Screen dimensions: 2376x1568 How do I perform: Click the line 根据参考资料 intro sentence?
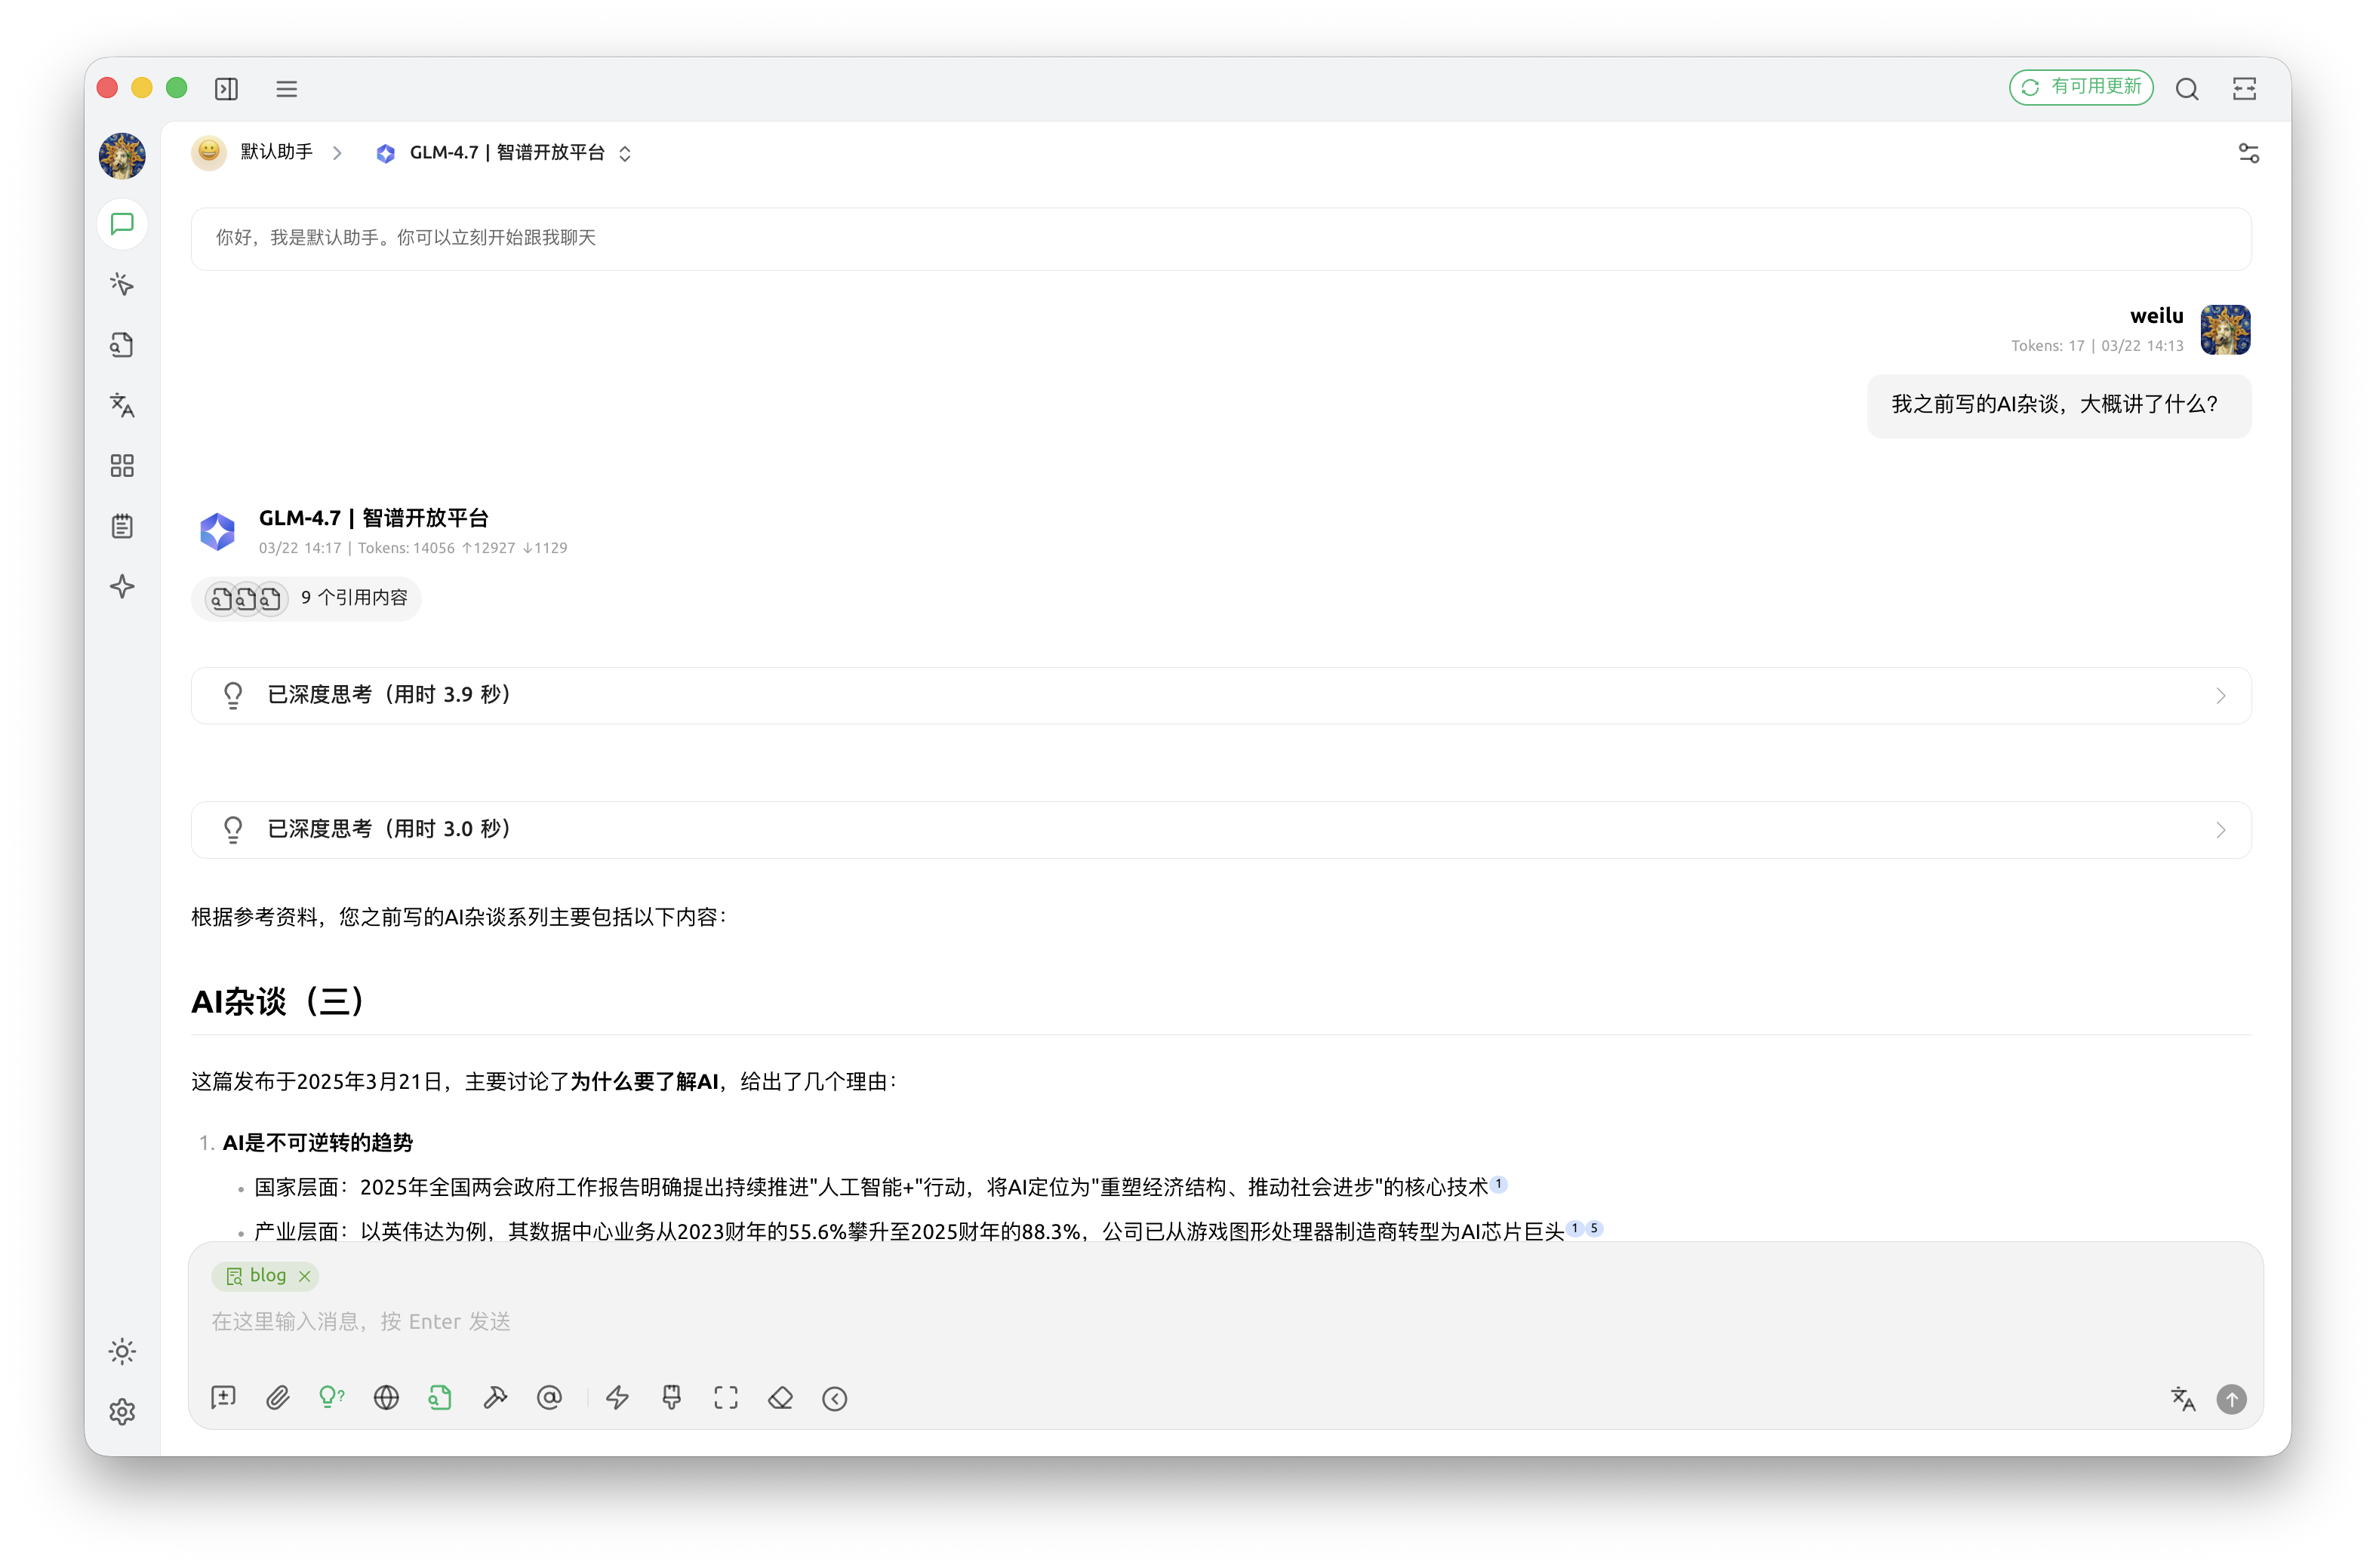click(460, 917)
